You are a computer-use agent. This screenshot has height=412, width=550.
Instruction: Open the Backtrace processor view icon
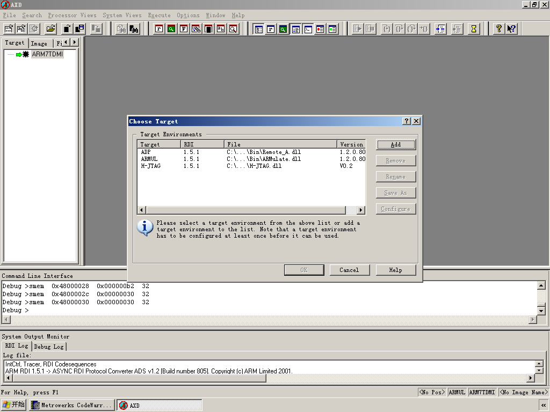pos(196,29)
